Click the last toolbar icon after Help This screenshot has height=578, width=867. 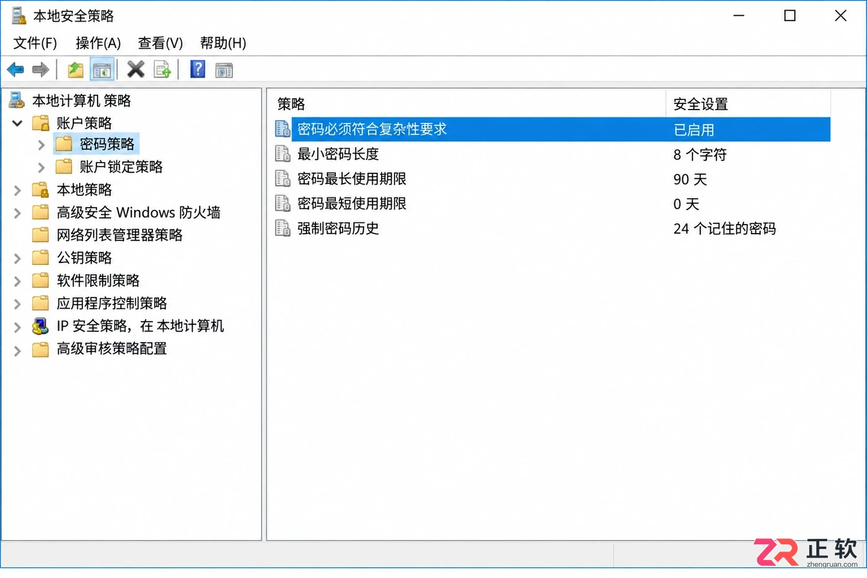click(224, 70)
